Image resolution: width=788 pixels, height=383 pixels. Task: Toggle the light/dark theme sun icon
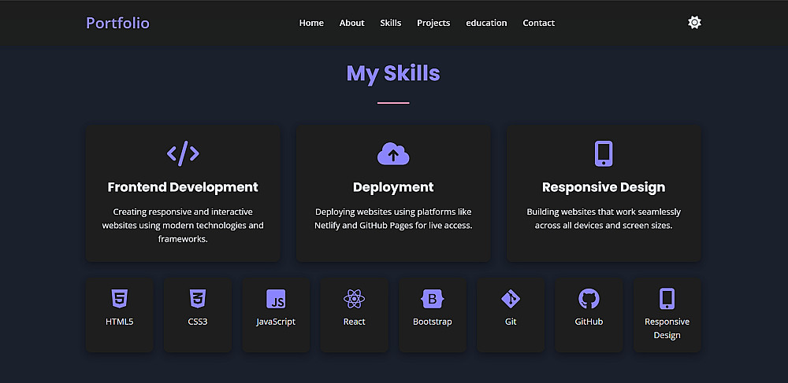click(694, 23)
